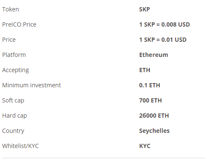This screenshot has width=205, height=159.
Task: Click the Country label
Action: point(13,131)
